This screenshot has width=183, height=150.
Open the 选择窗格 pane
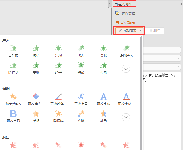tap(125, 13)
